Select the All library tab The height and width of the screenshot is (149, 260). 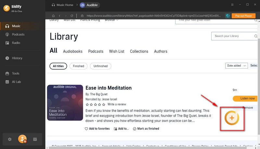coord(53,51)
